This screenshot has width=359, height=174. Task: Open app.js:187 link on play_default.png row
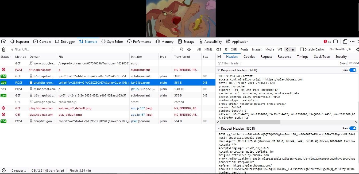138,115
